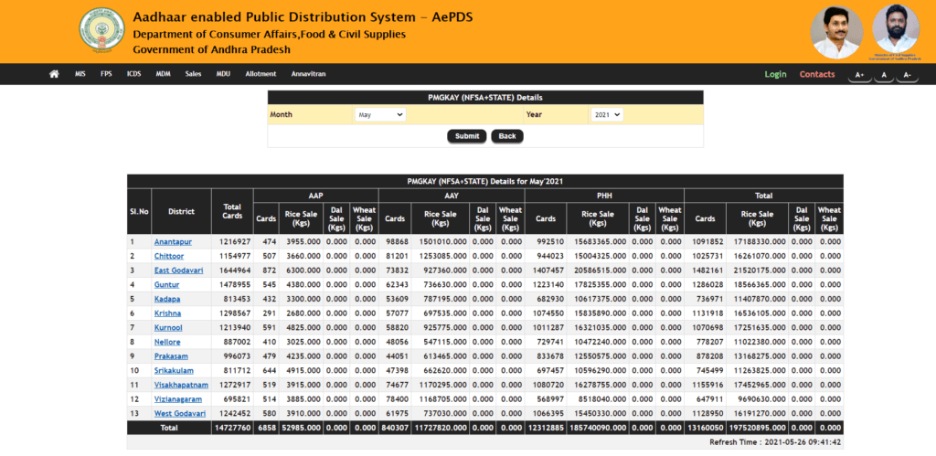936x456 pixels.
Task: Select the grand total cards value 14727760
Action: [x=232, y=428]
